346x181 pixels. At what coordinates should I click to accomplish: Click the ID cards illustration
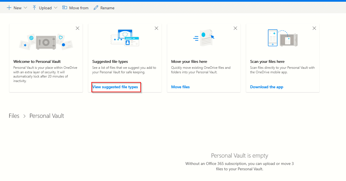click(x=125, y=38)
